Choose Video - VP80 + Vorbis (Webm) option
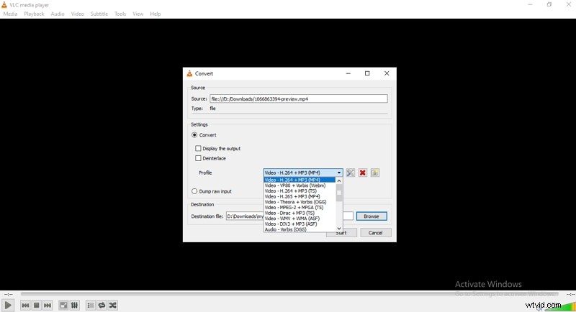Screen dimensions: 576x312 click(x=300, y=185)
